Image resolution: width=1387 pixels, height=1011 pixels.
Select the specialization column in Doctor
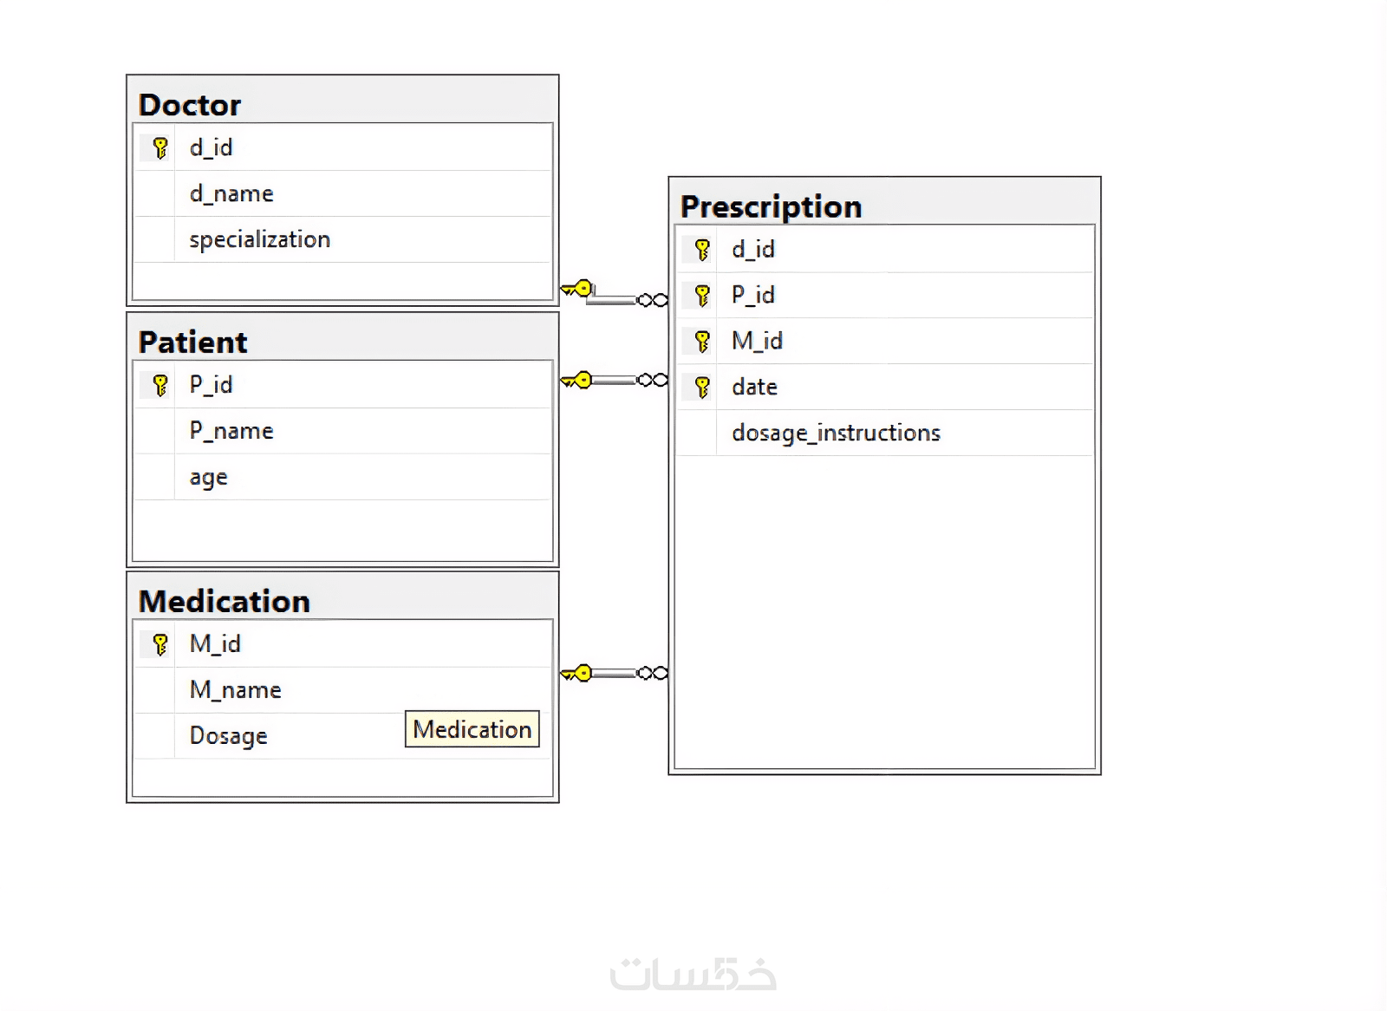click(260, 239)
